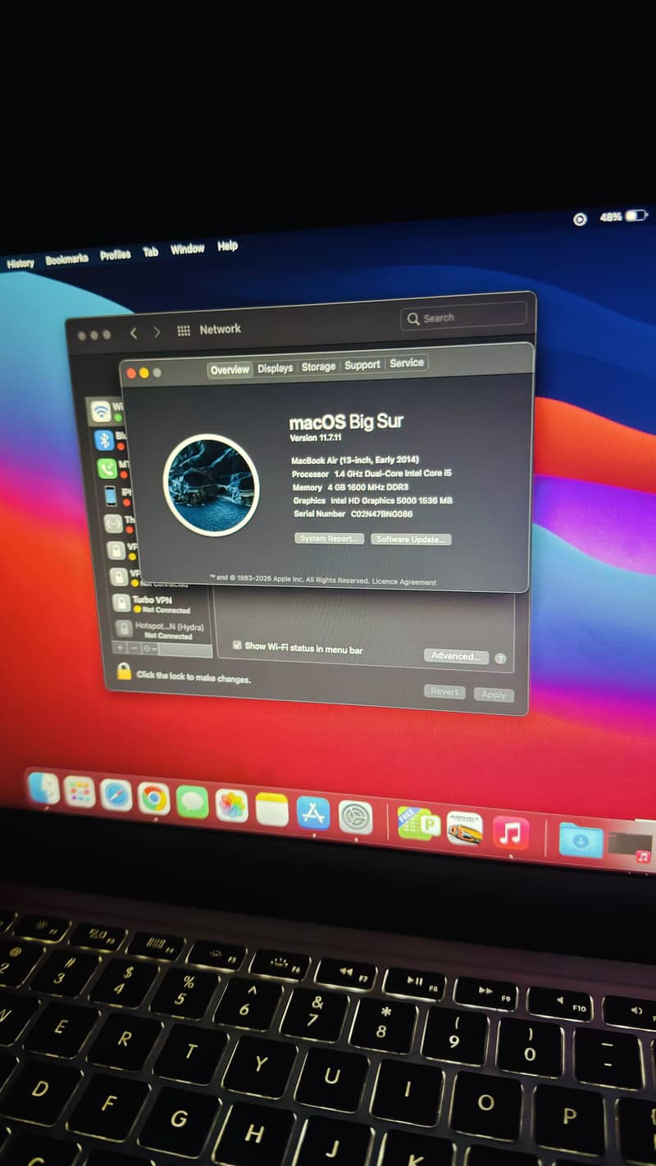Open Notes from the Dock
The image size is (656, 1166).
point(272,809)
